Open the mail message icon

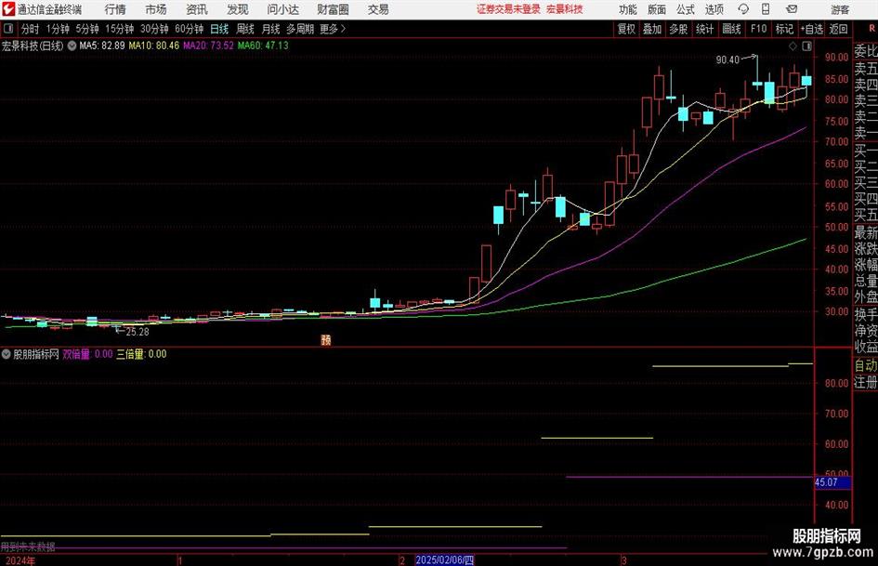pyautogui.click(x=792, y=9)
